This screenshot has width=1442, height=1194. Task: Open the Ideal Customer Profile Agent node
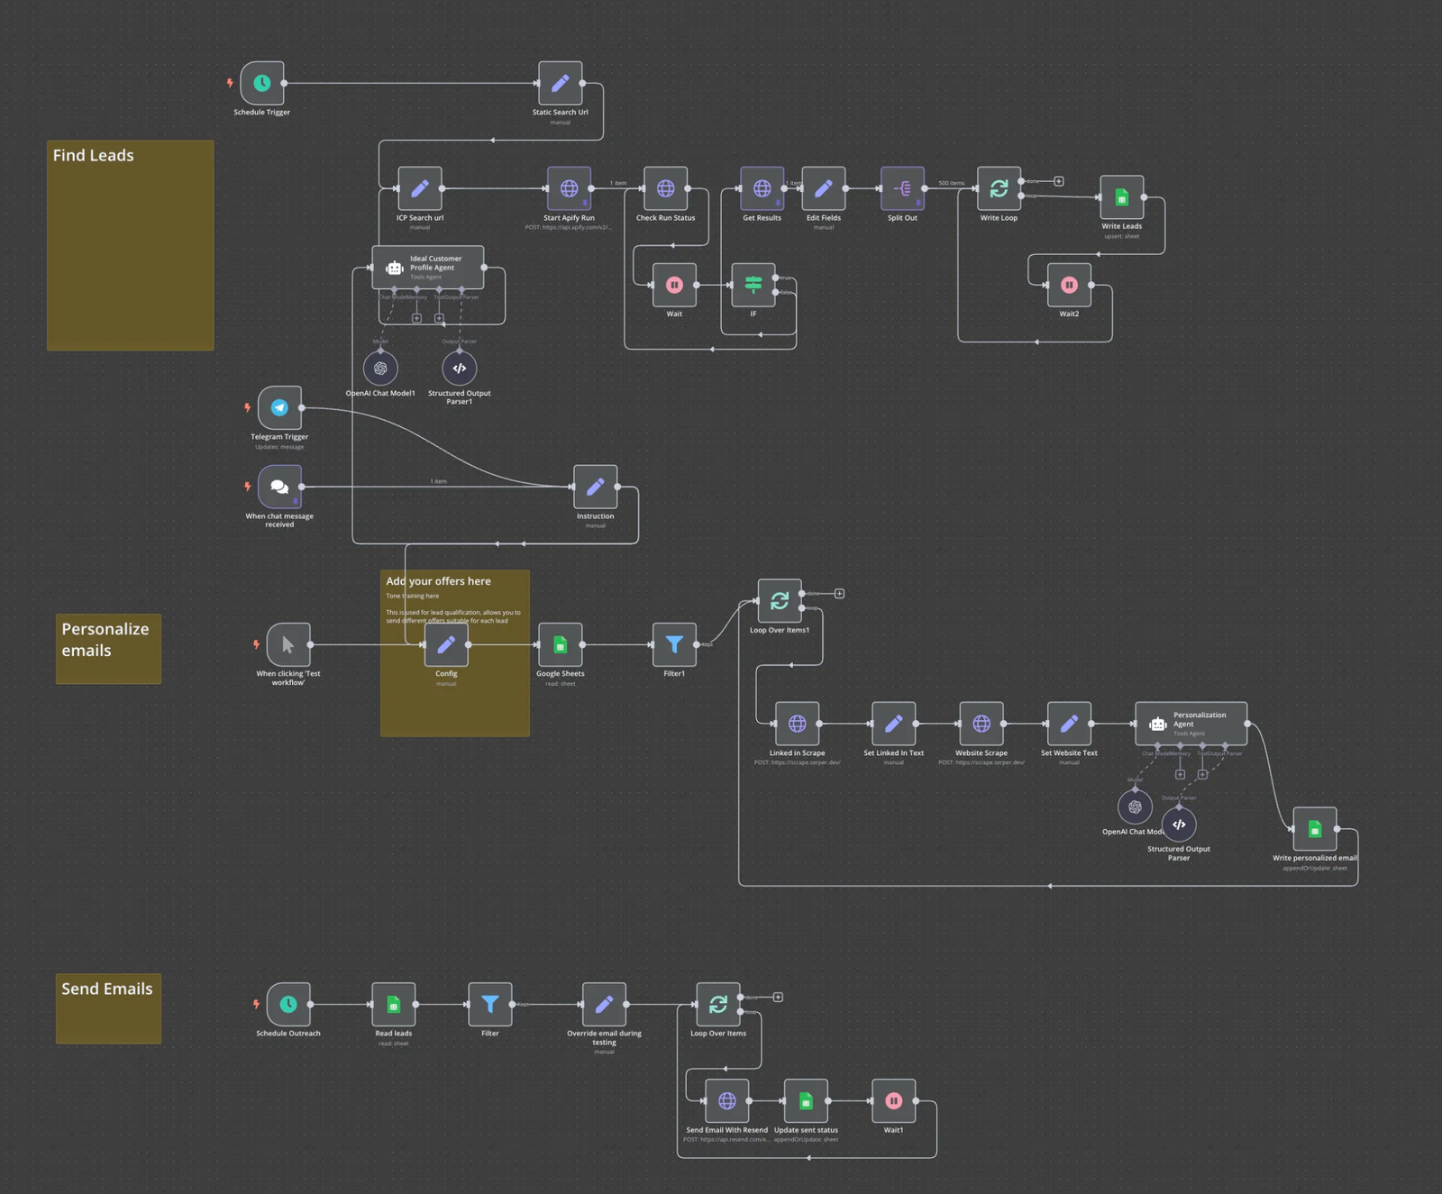pos(428,268)
